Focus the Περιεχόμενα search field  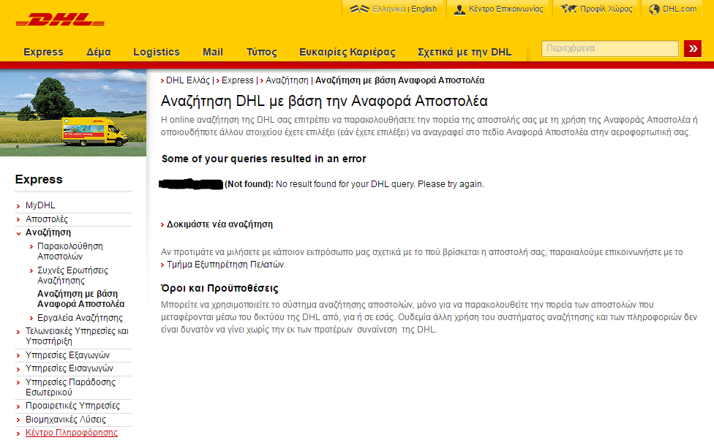609,48
